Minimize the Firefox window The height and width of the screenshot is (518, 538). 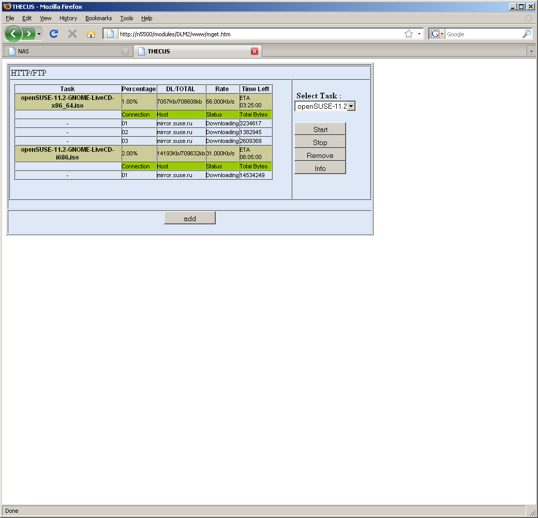click(x=513, y=7)
